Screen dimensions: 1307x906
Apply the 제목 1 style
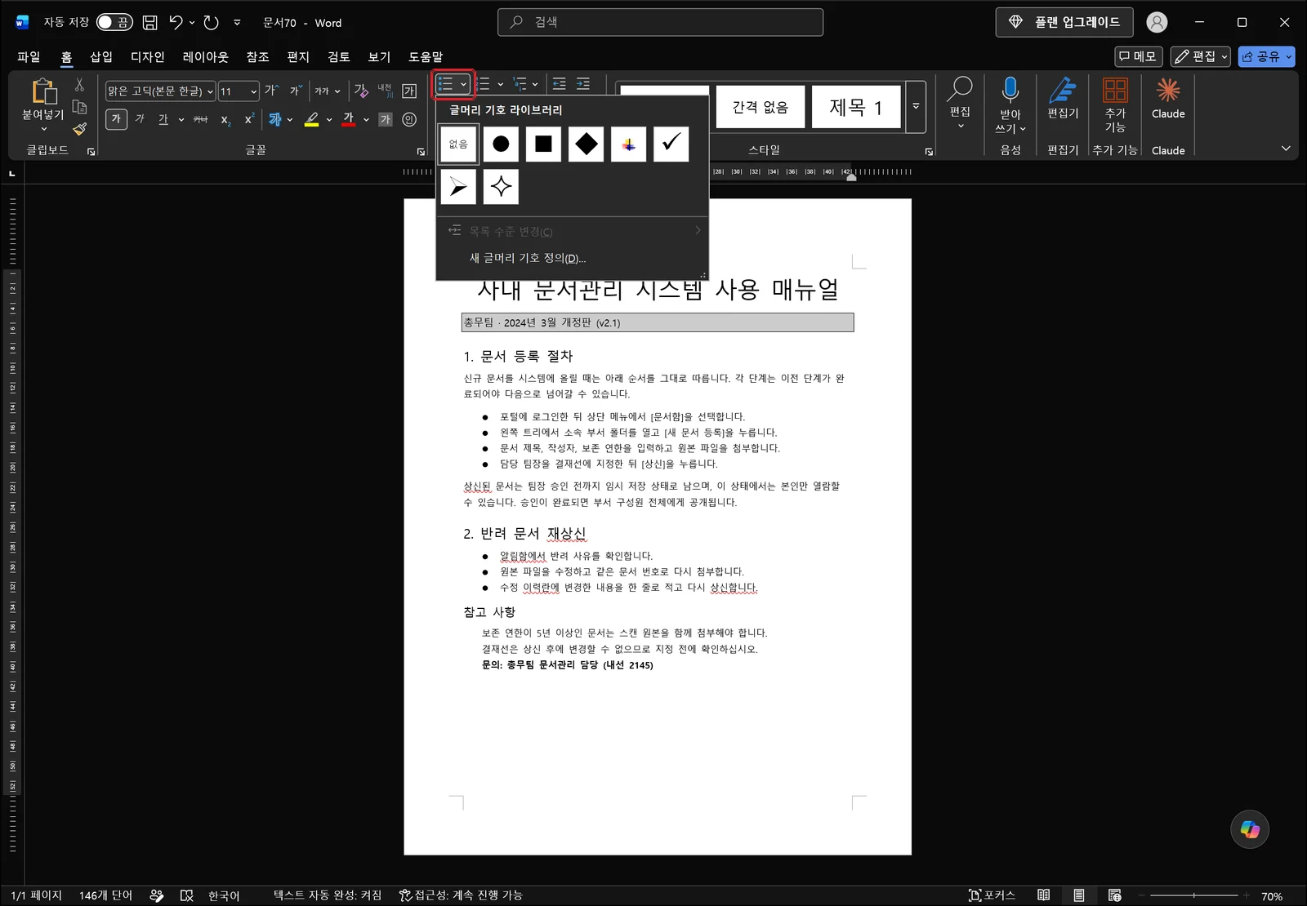856,106
